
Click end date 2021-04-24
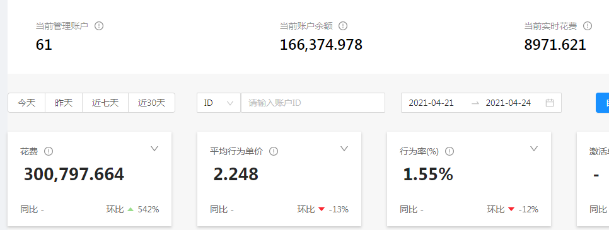508,103
